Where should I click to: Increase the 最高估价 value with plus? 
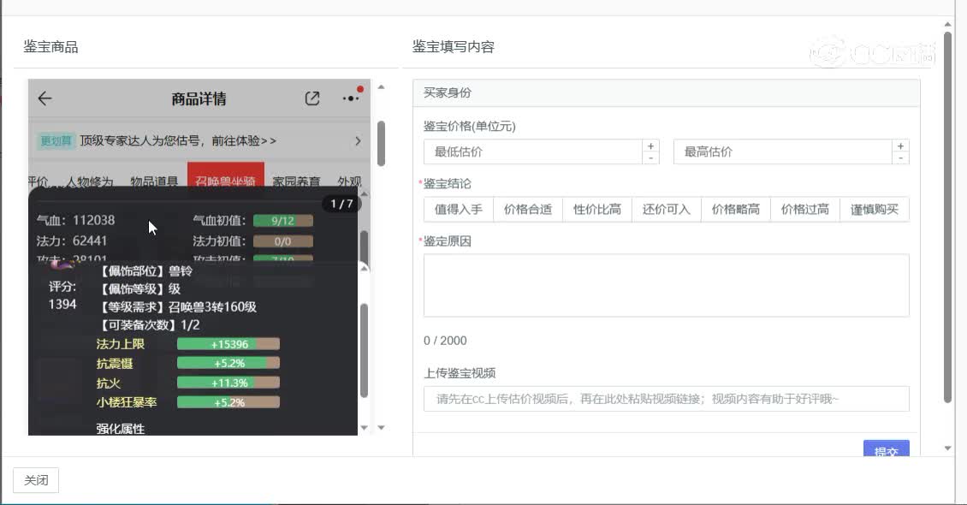(x=900, y=146)
